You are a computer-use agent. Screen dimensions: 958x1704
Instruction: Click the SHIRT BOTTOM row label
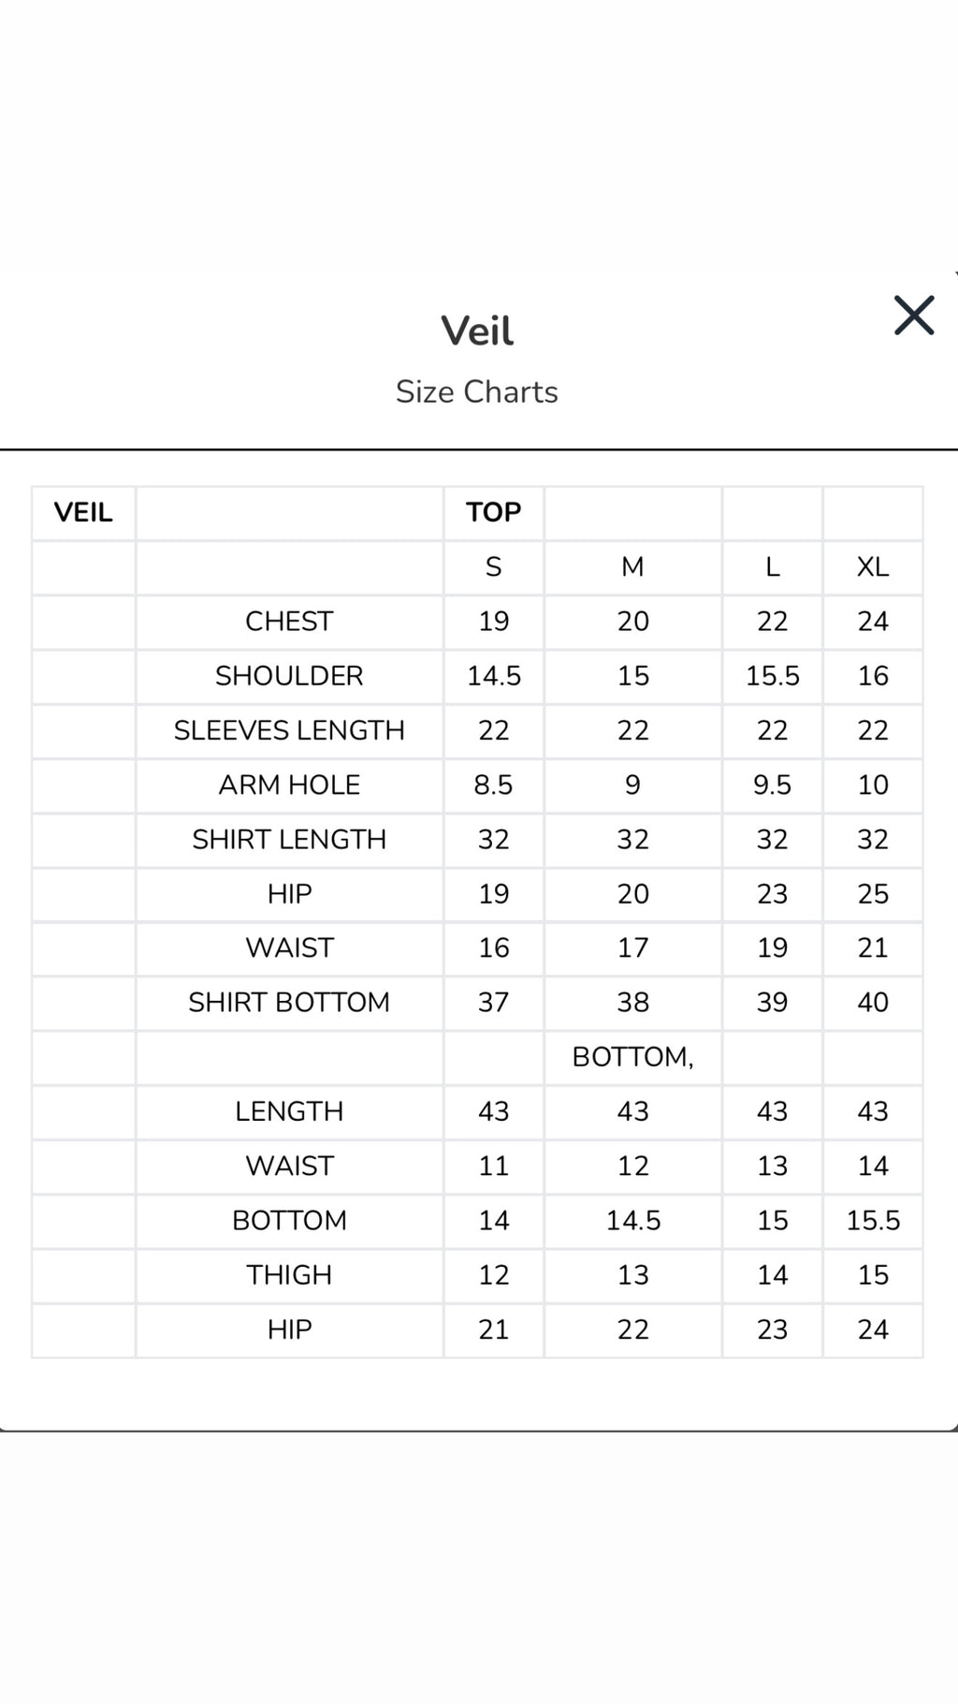289,1002
